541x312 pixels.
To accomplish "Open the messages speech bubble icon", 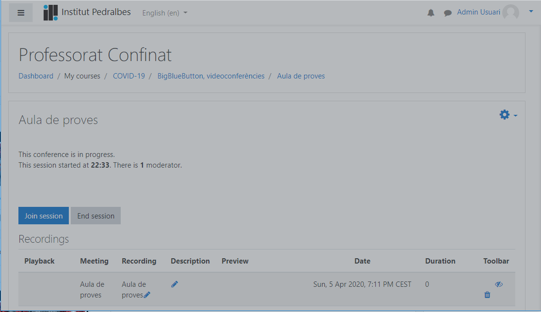I will [x=447, y=13].
